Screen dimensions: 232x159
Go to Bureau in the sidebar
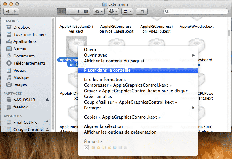(16, 49)
